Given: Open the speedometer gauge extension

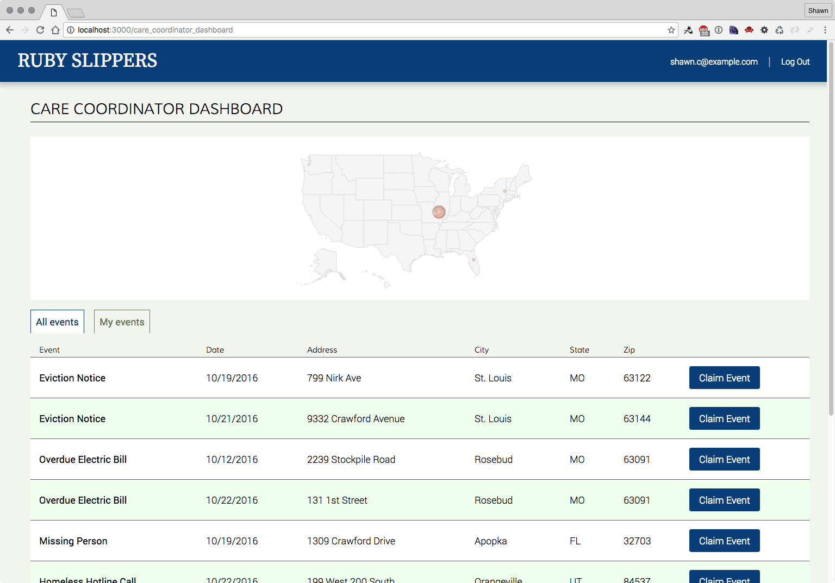Looking at the screenshot, I should click(734, 30).
